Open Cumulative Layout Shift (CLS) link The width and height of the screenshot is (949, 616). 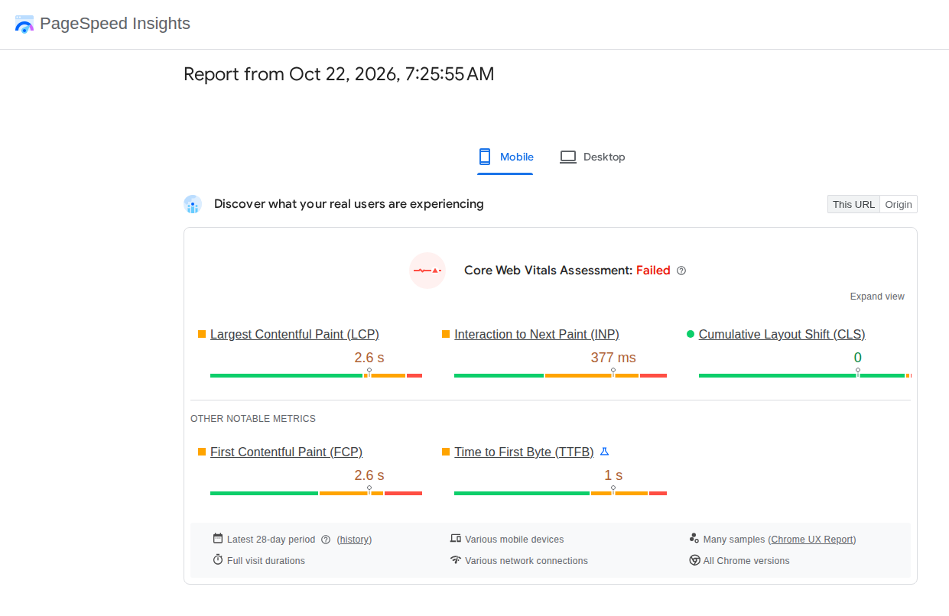[782, 334]
